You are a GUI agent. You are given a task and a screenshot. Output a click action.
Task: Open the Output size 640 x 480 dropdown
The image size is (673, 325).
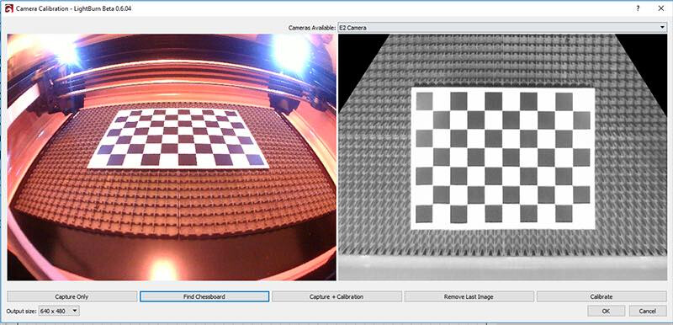pyautogui.click(x=59, y=311)
